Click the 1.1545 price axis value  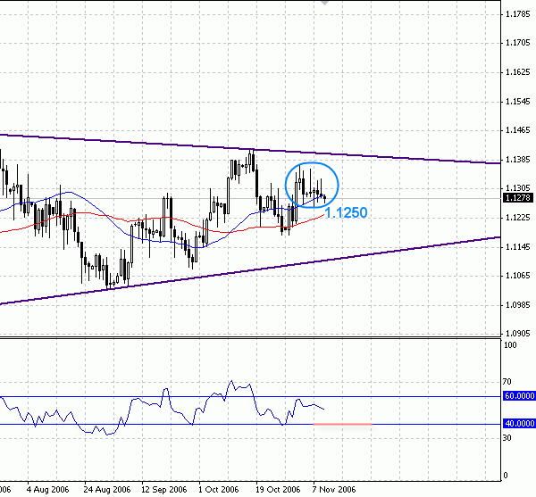tap(517, 102)
